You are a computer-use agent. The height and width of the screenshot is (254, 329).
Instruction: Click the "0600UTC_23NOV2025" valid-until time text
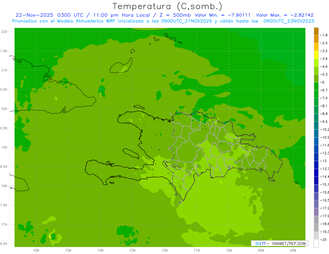[289, 21]
